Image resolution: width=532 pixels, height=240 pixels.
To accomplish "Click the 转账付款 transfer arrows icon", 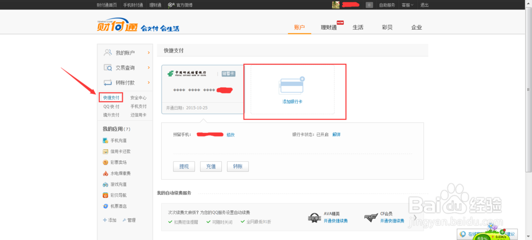I will 108,83.
